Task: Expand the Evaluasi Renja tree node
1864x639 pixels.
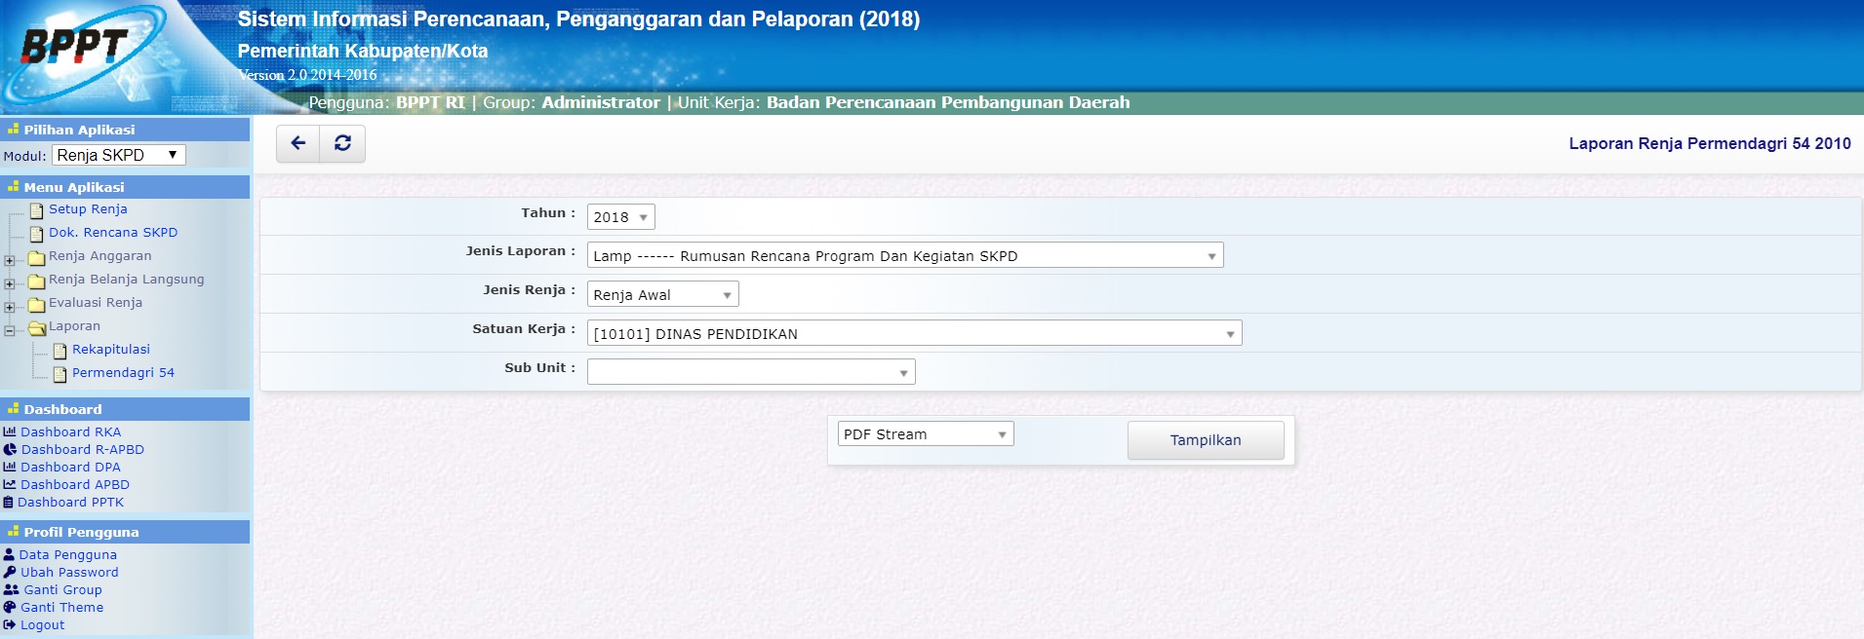Action: 10,307
